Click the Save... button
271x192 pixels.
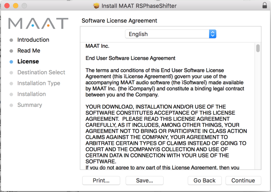coord(145,180)
